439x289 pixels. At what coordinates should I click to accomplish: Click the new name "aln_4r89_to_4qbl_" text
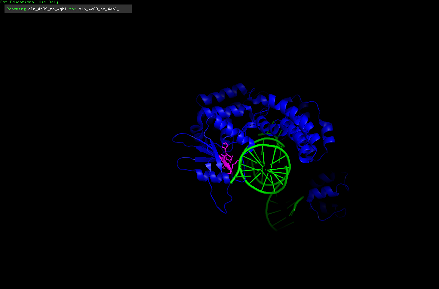click(x=99, y=9)
